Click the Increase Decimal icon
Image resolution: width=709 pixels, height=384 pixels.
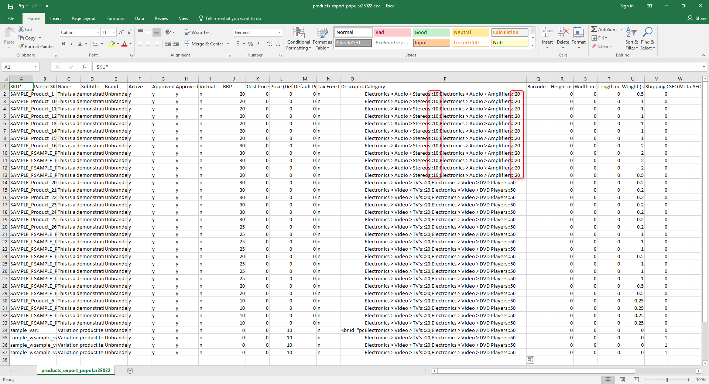270,44
